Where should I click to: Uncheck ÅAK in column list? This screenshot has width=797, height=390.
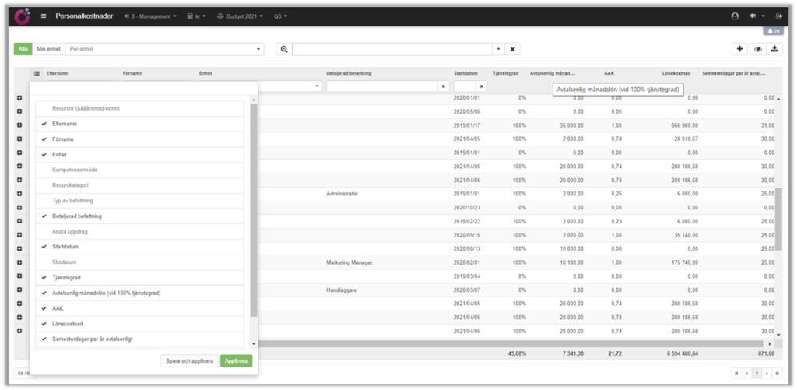[x=139, y=308]
